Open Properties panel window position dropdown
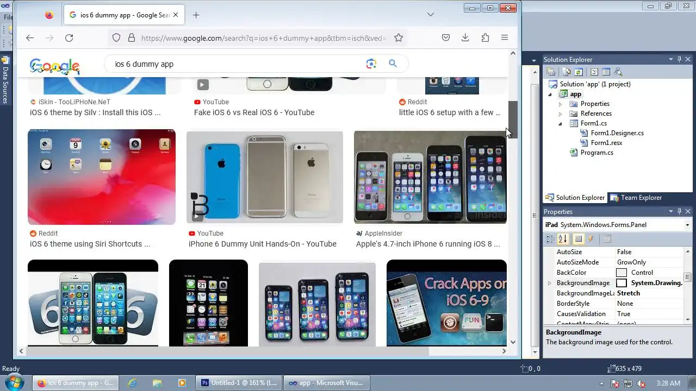 [670, 211]
